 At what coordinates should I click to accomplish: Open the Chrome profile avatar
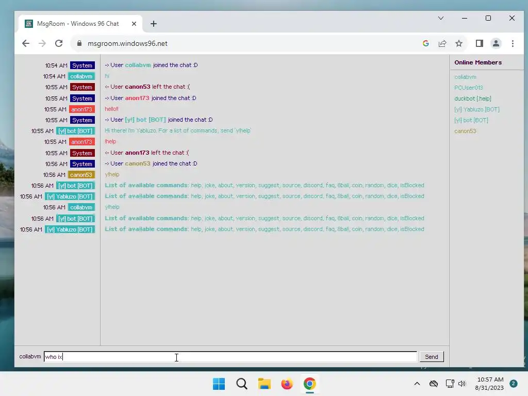click(x=496, y=43)
